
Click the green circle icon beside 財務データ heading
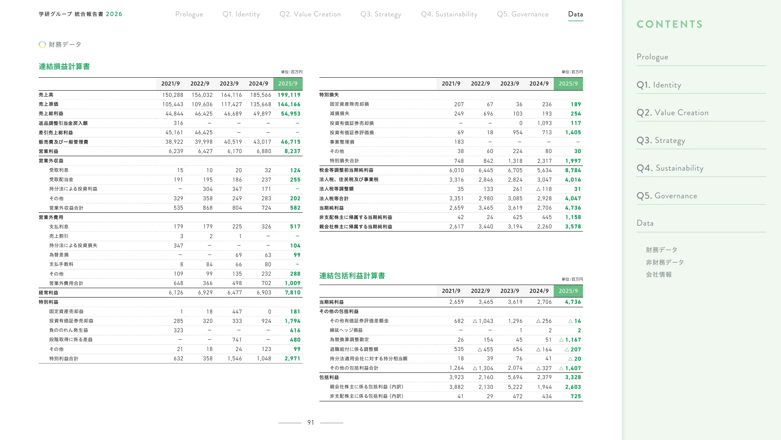click(42, 45)
